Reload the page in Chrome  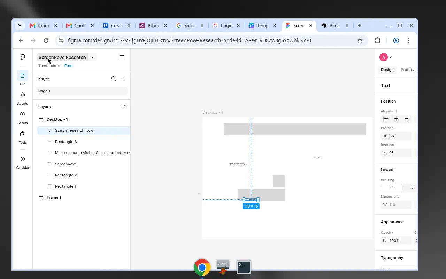click(46, 40)
